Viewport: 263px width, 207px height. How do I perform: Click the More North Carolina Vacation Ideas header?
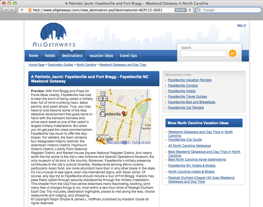204,123
